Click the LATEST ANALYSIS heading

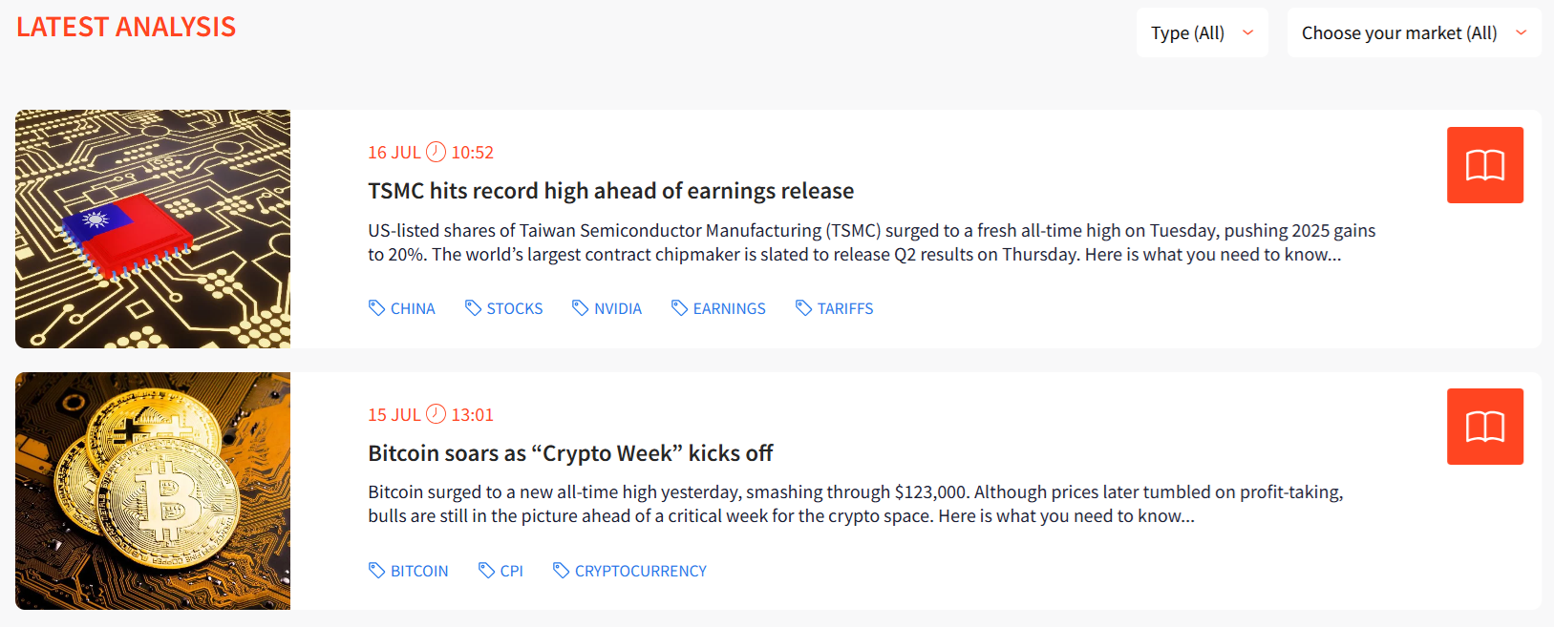coord(126,27)
